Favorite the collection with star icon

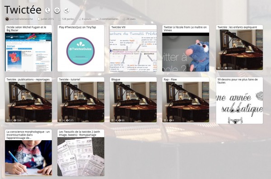tap(57, 10)
